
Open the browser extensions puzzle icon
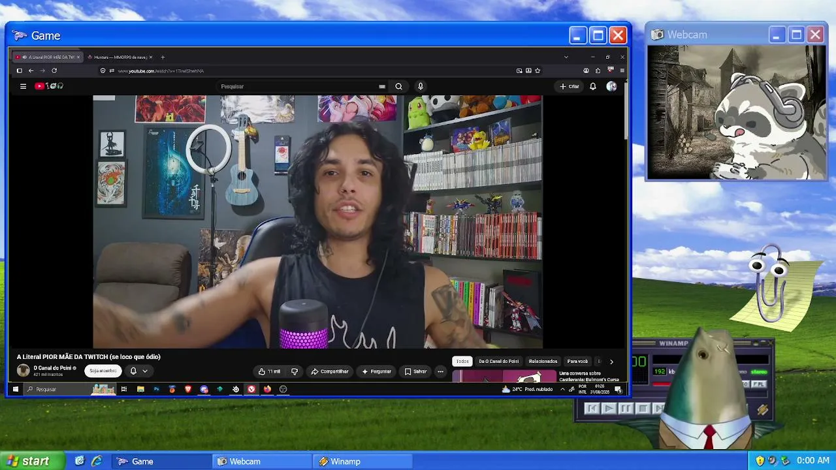pos(598,70)
